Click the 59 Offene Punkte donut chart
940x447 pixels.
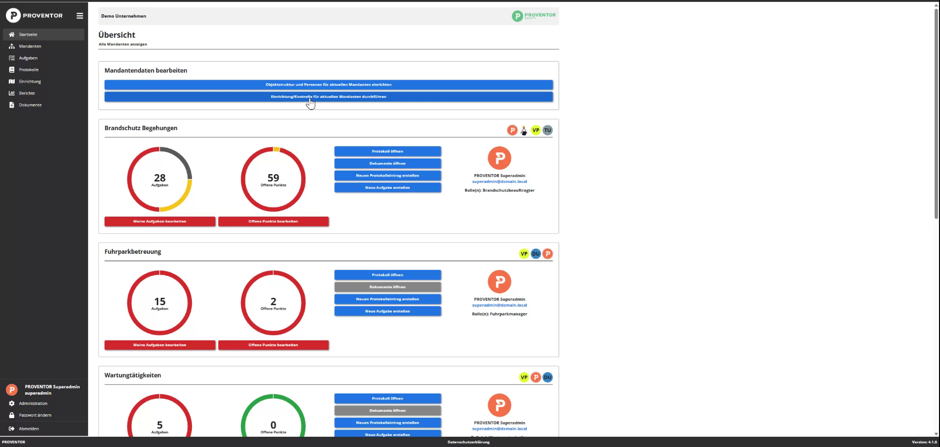(273, 179)
